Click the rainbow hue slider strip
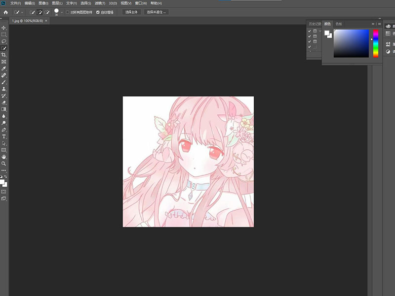Image resolution: width=395 pixels, height=296 pixels. click(376, 43)
